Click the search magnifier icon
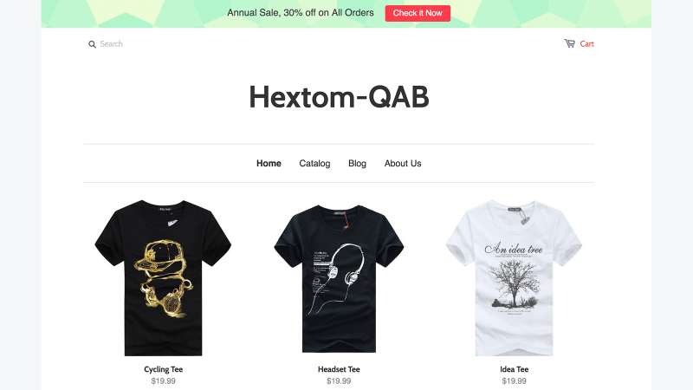This screenshot has width=693, height=390. coord(92,44)
